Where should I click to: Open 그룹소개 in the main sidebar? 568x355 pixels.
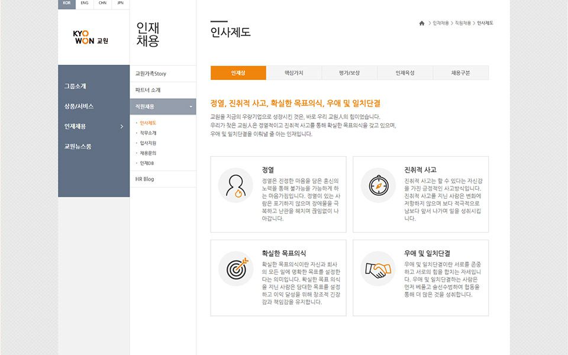[x=75, y=86]
